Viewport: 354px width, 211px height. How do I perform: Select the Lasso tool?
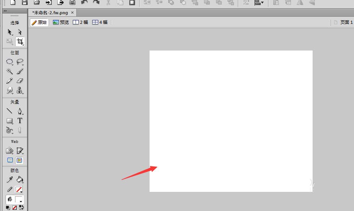click(20, 62)
